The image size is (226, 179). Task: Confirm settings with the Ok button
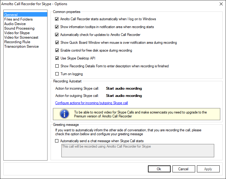click(159, 169)
